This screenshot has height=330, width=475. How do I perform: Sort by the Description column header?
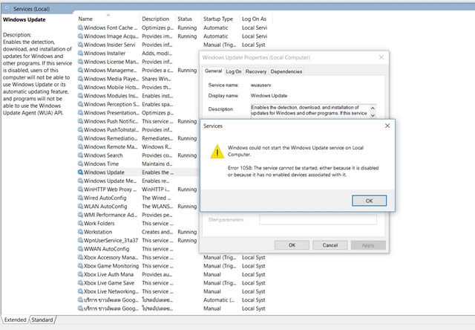point(157,19)
